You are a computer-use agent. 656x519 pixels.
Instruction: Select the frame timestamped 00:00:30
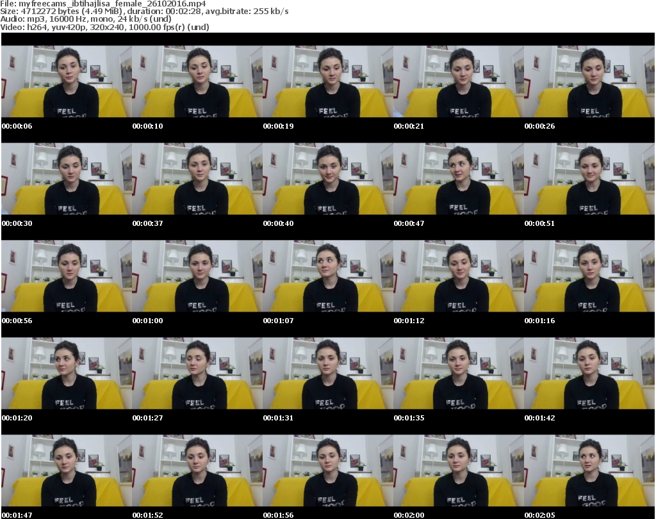pyautogui.click(x=67, y=179)
